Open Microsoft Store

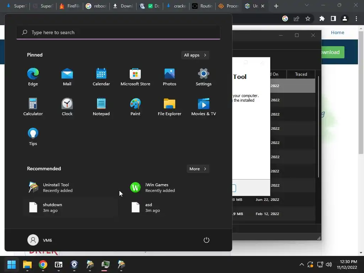[135, 77]
